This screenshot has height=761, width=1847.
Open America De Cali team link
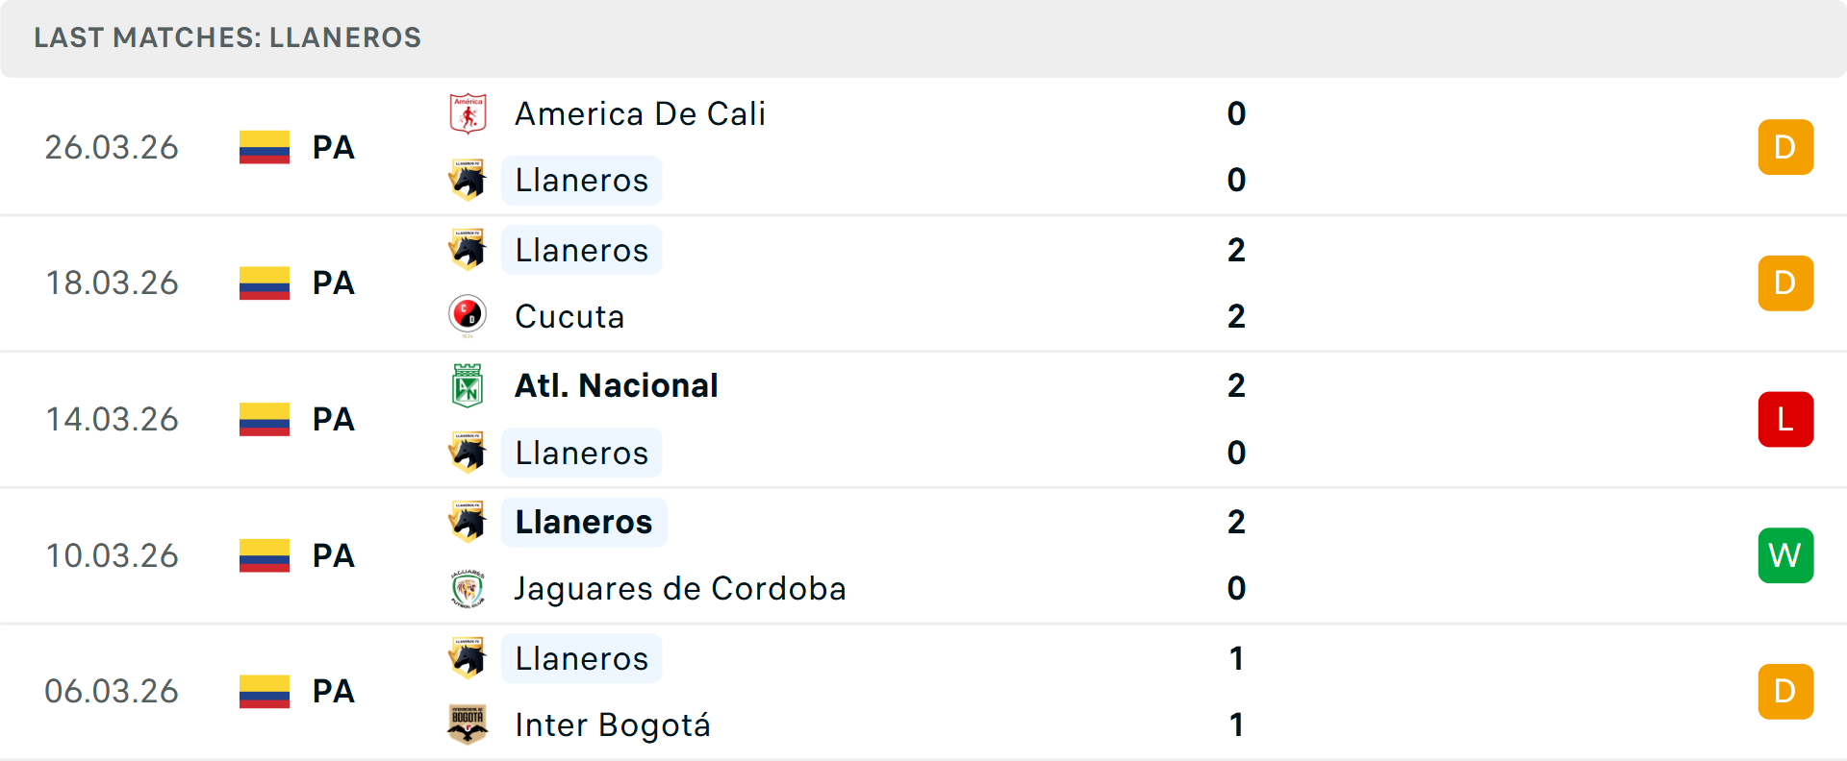point(640,114)
